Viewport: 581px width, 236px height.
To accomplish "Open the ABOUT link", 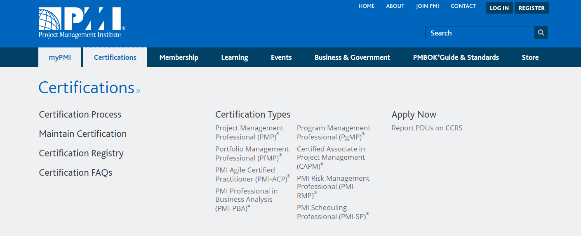I will coord(395,6).
